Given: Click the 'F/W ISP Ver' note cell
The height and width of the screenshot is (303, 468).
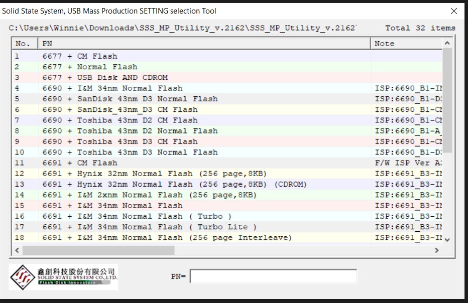Looking at the screenshot, I should tap(407, 163).
